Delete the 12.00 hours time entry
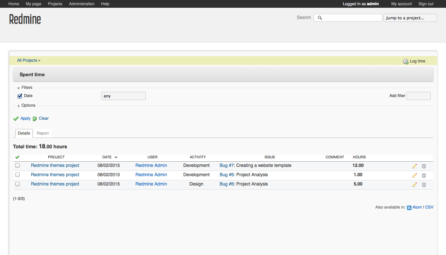 pos(424,166)
